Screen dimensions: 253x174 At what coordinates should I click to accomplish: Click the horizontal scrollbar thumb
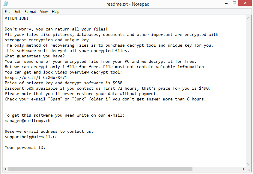pyautogui.click(x=100, y=169)
